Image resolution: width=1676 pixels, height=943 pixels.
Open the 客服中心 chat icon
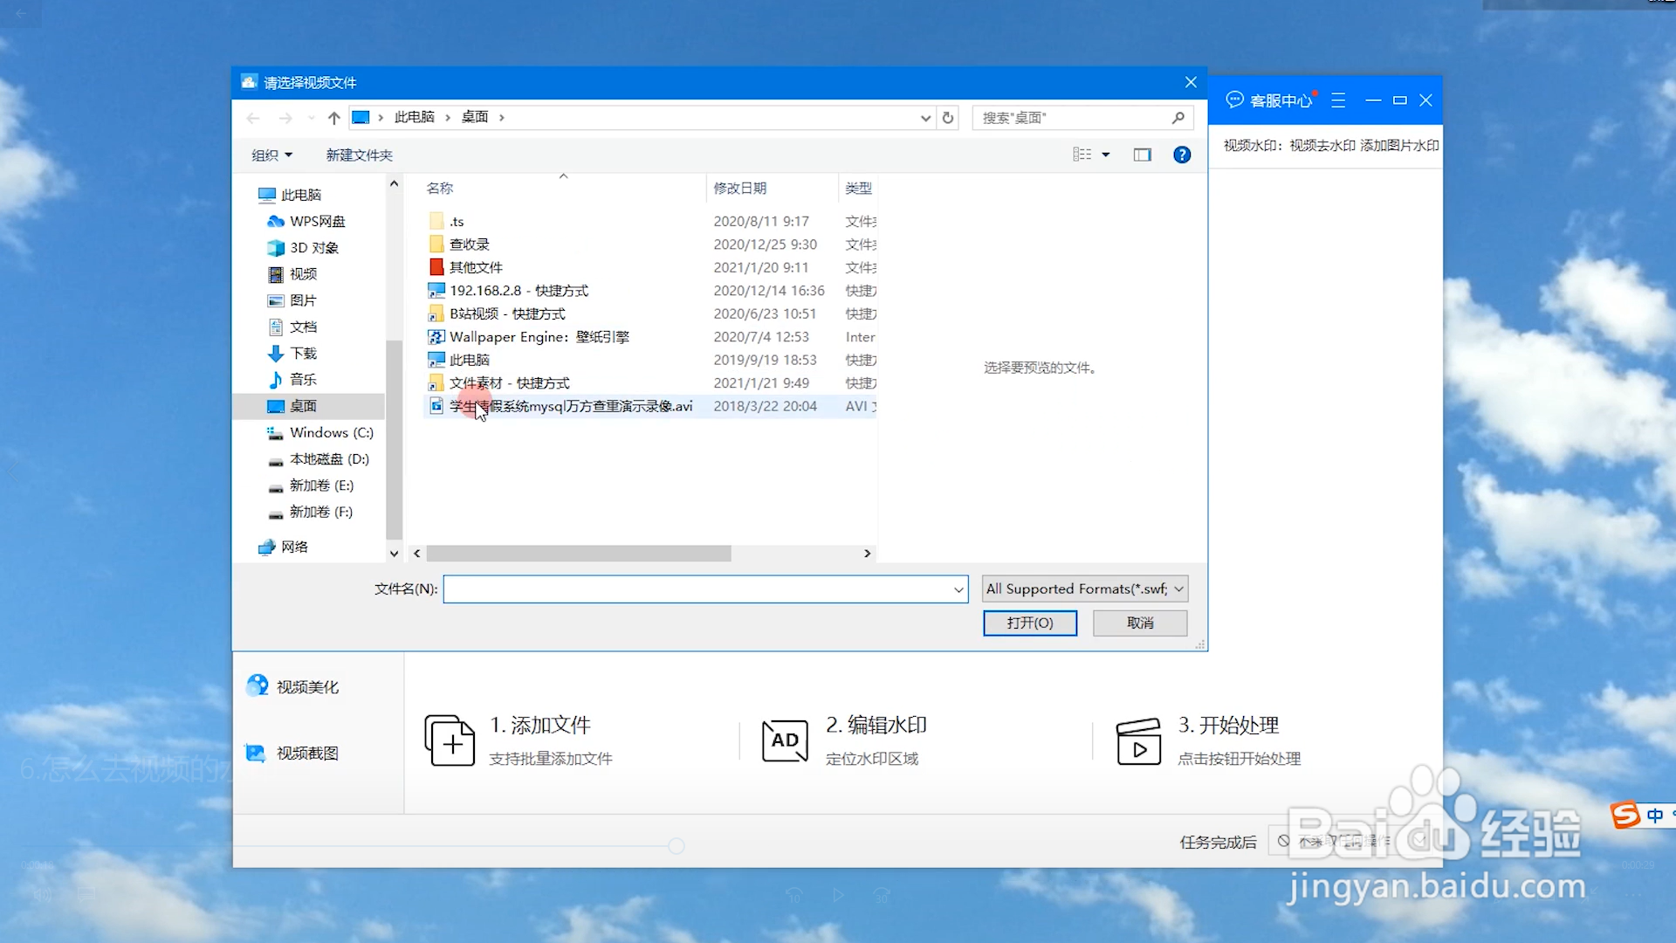tap(1234, 100)
